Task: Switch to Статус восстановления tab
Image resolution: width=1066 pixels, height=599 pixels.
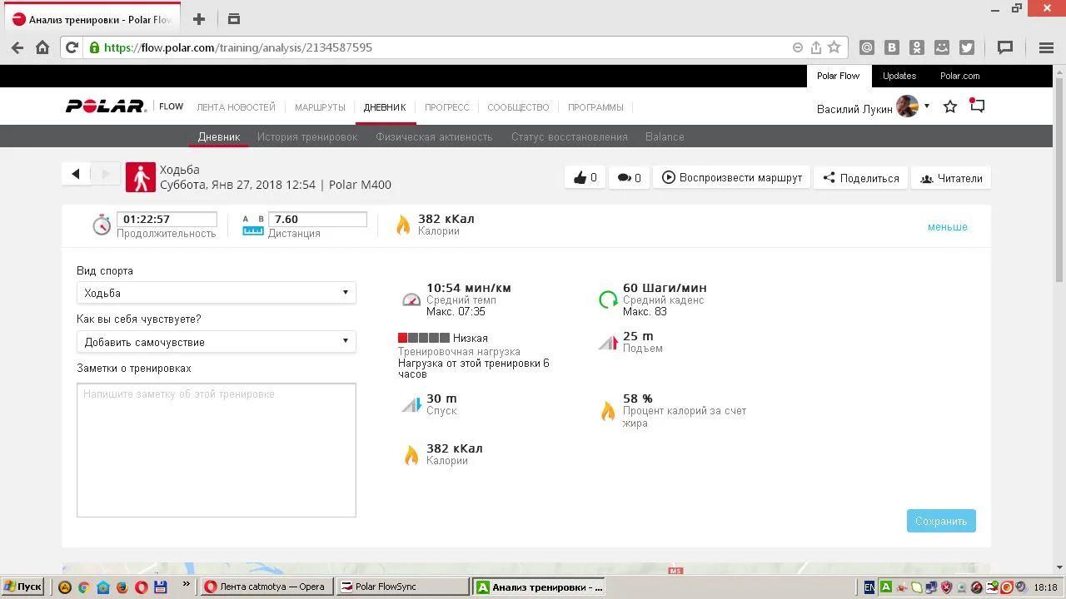Action: [x=570, y=137]
